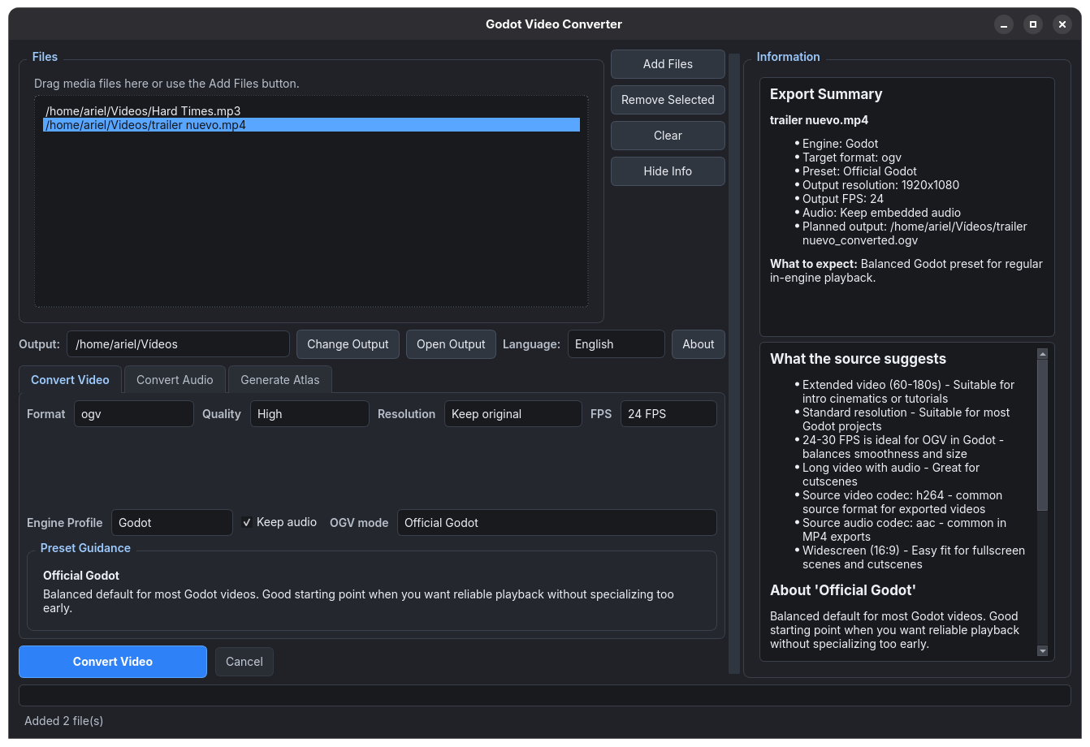Click the 'Preset: Official Godot' summary line

tap(859, 171)
